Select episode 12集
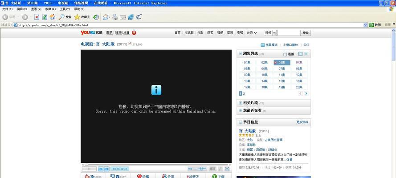This screenshot has width=396, height=178. pos(299,75)
